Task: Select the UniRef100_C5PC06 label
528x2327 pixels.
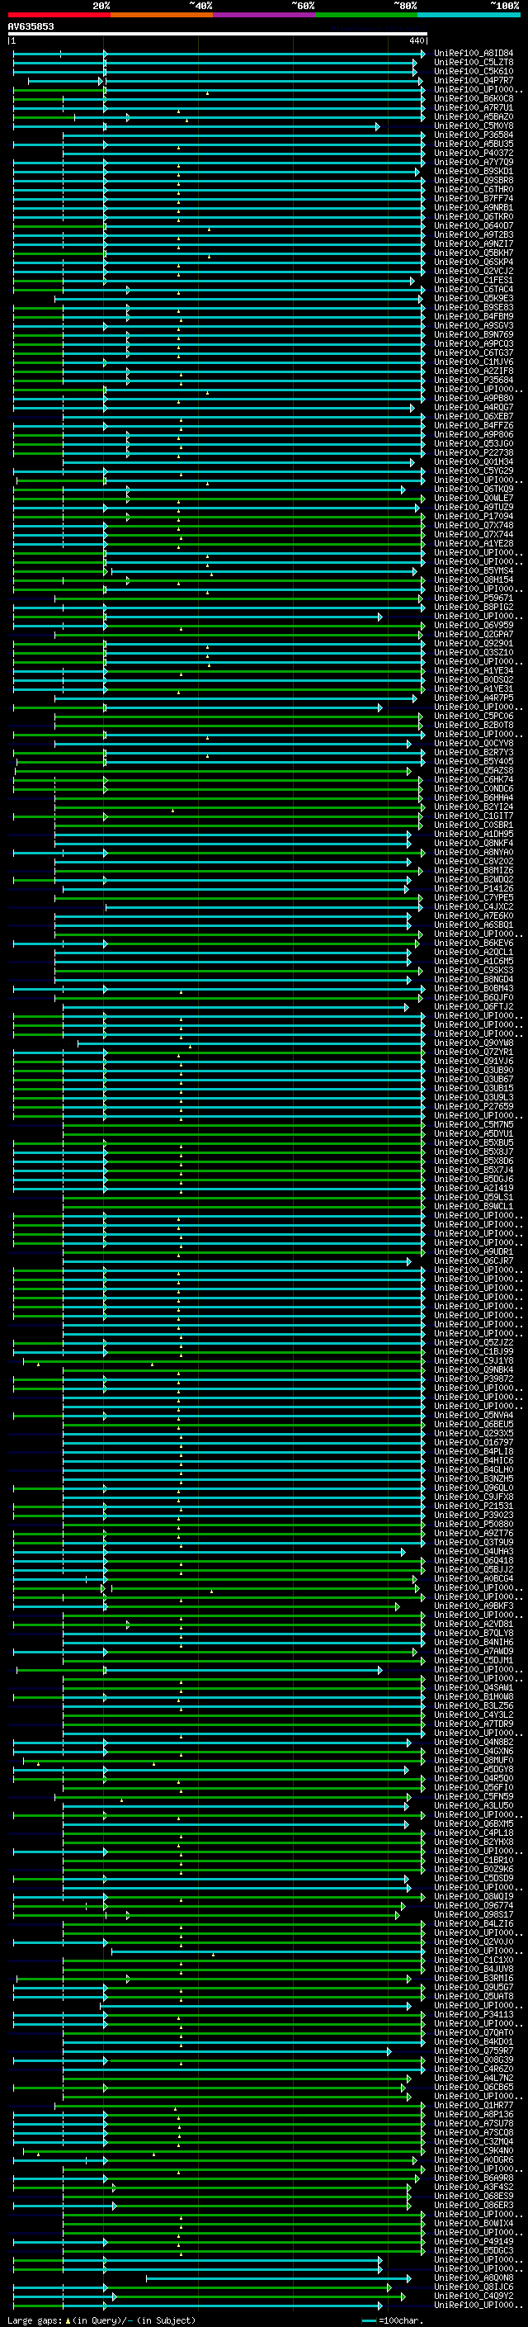Action: point(474,716)
